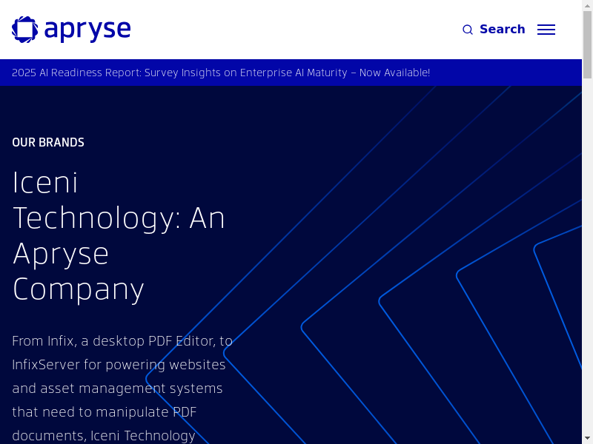This screenshot has height=444, width=593.
Task: Click the page scrollbar thumb
Action: point(587,44)
